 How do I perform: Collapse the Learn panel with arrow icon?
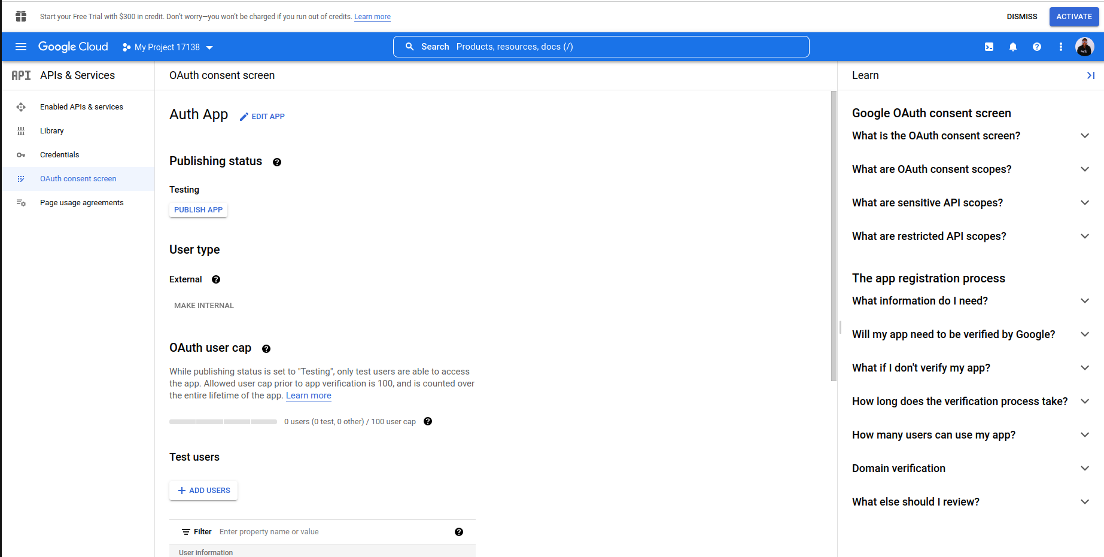(x=1091, y=75)
